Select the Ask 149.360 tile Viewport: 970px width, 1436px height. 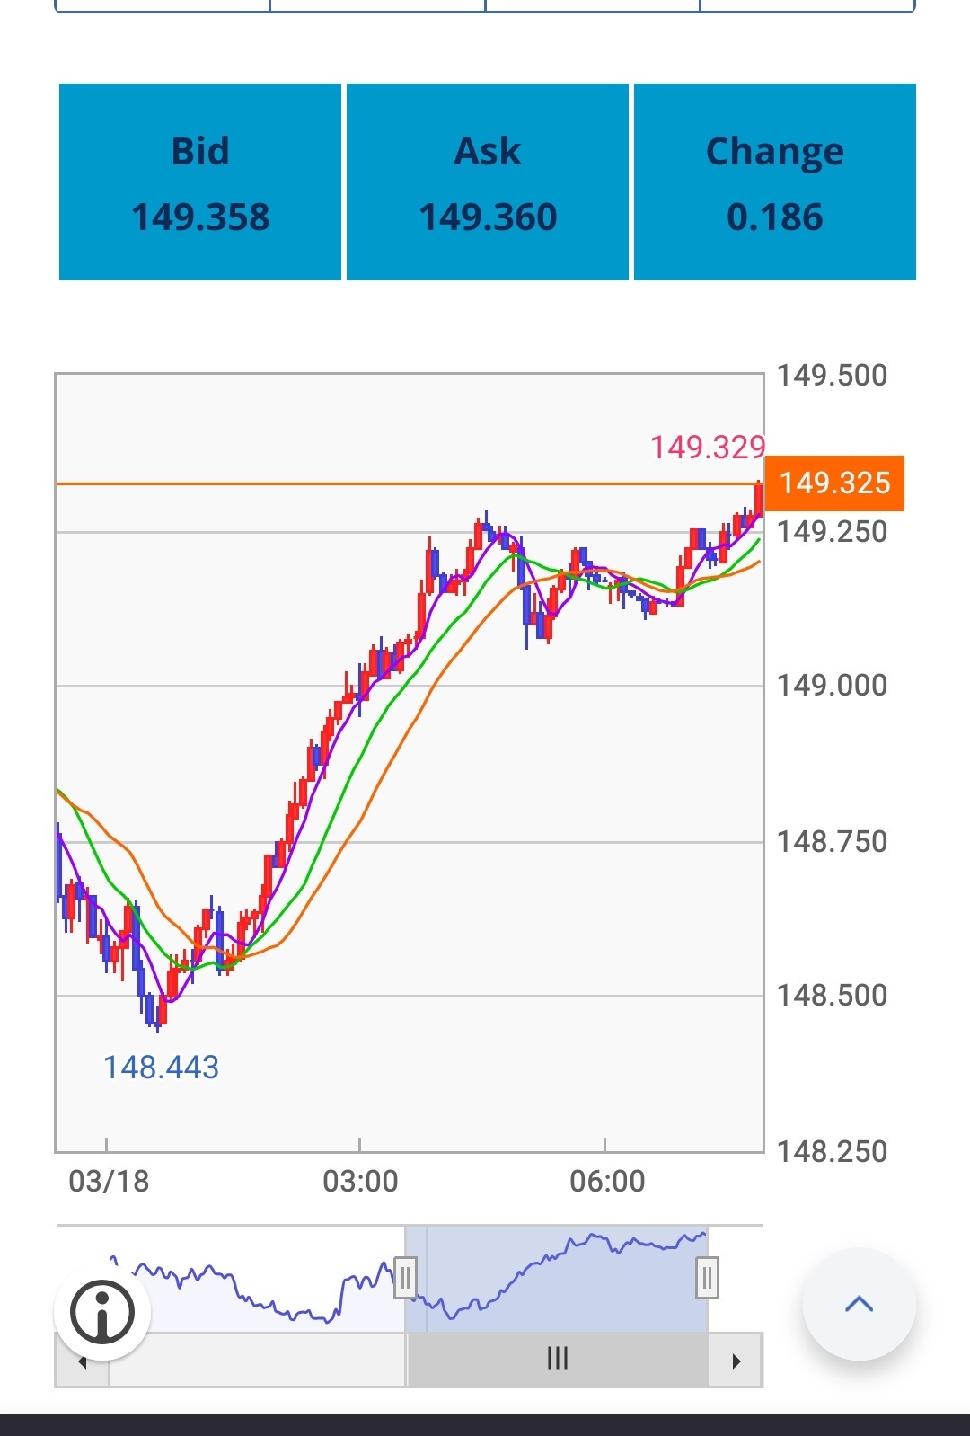488,182
